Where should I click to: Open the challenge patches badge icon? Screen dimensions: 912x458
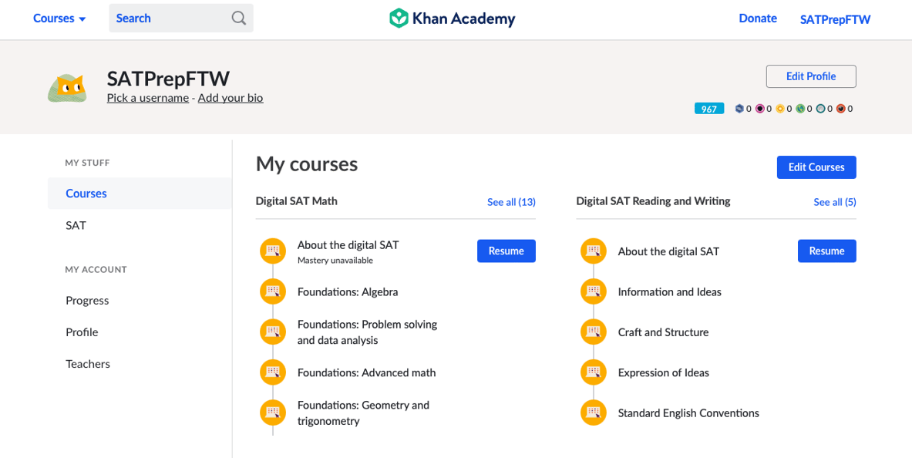[739, 108]
